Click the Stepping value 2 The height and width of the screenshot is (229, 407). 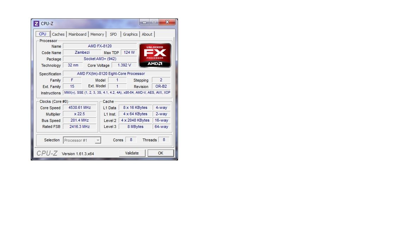pos(161,80)
